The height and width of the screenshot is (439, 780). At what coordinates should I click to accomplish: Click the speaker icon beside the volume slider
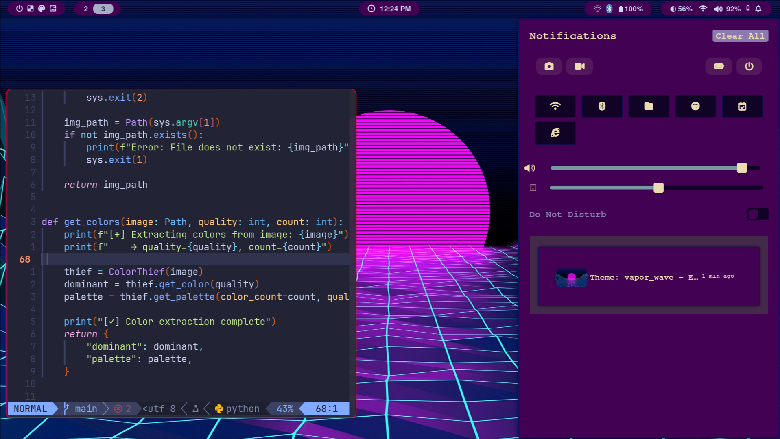pos(530,168)
